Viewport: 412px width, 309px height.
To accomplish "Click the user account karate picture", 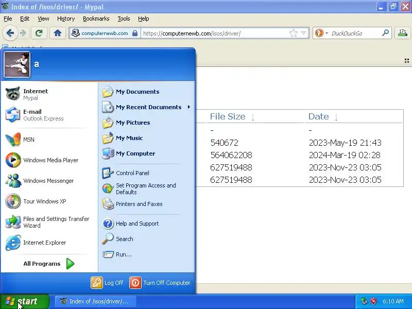I will click(x=17, y=64).
